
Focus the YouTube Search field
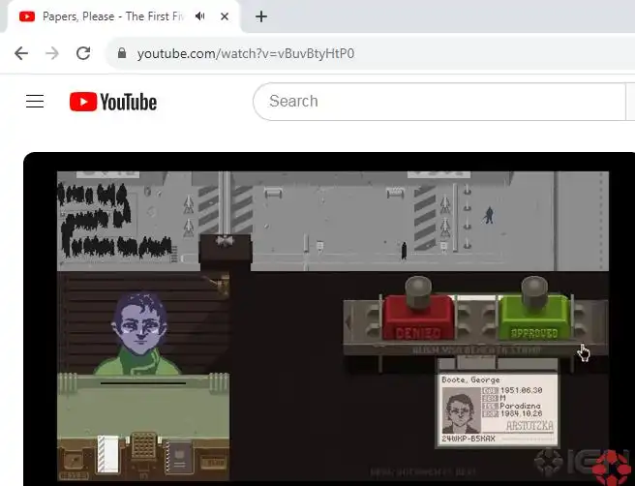tap(439, 102)
